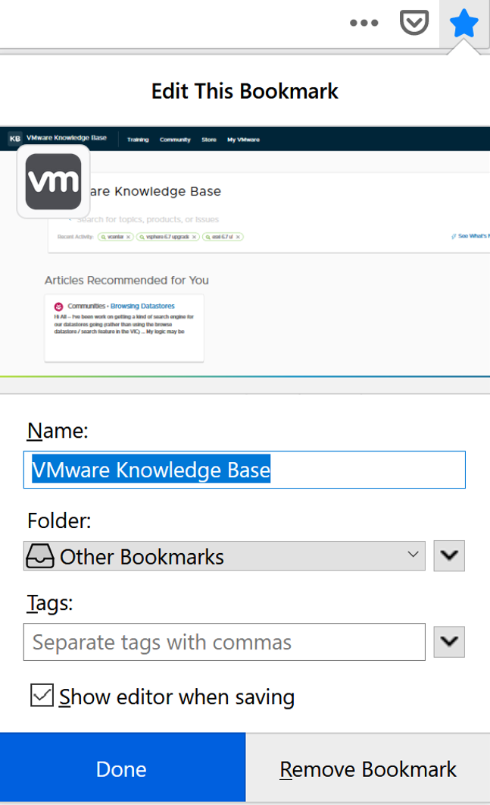This screenshot has width=490, height=805.
Task: Click the blue bookmark star icon
Action: click(463, 24)
